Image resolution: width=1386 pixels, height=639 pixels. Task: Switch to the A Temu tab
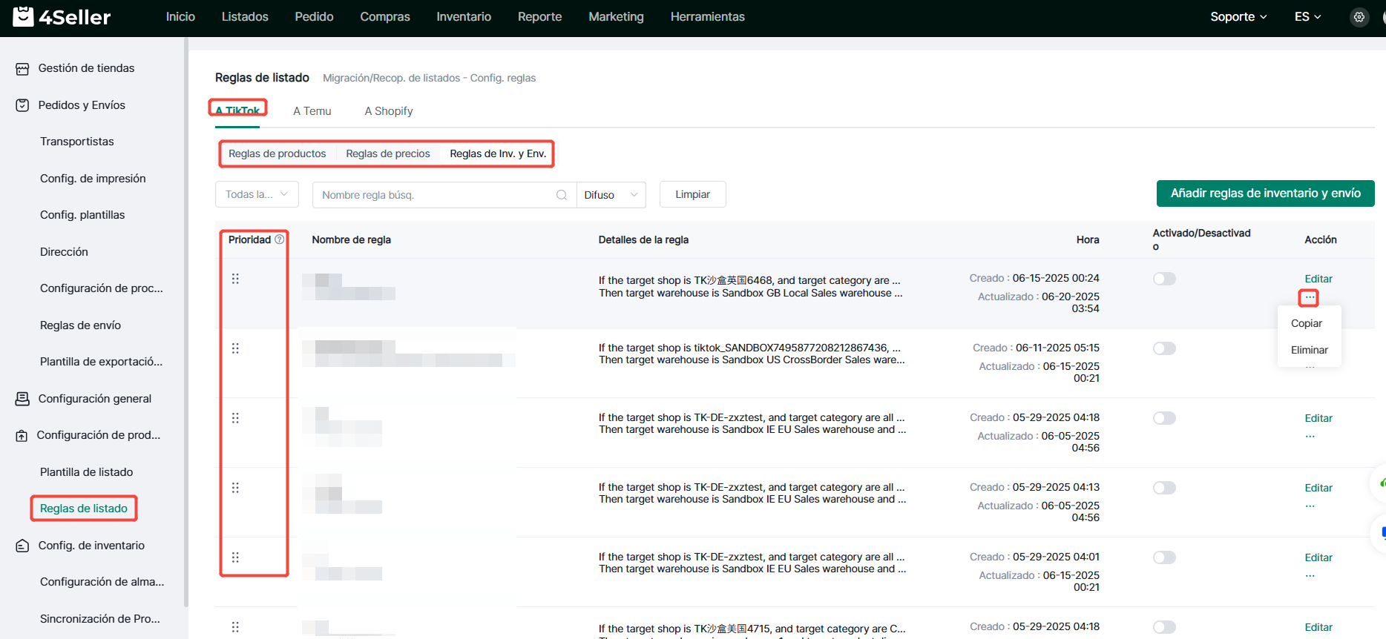click(312, 111)
